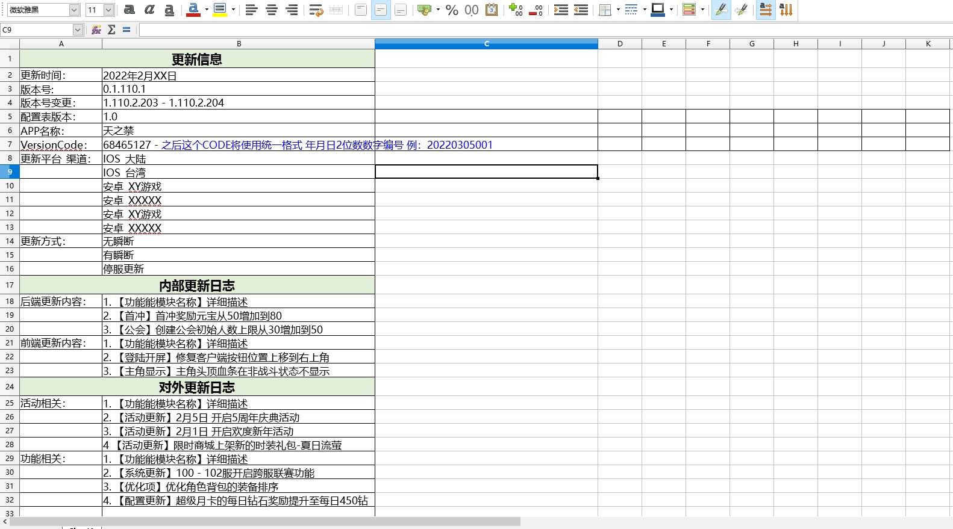Select the cell containing 0.1.110.1
This screenshot has height=529, width=953.
(x=239, y=88)
